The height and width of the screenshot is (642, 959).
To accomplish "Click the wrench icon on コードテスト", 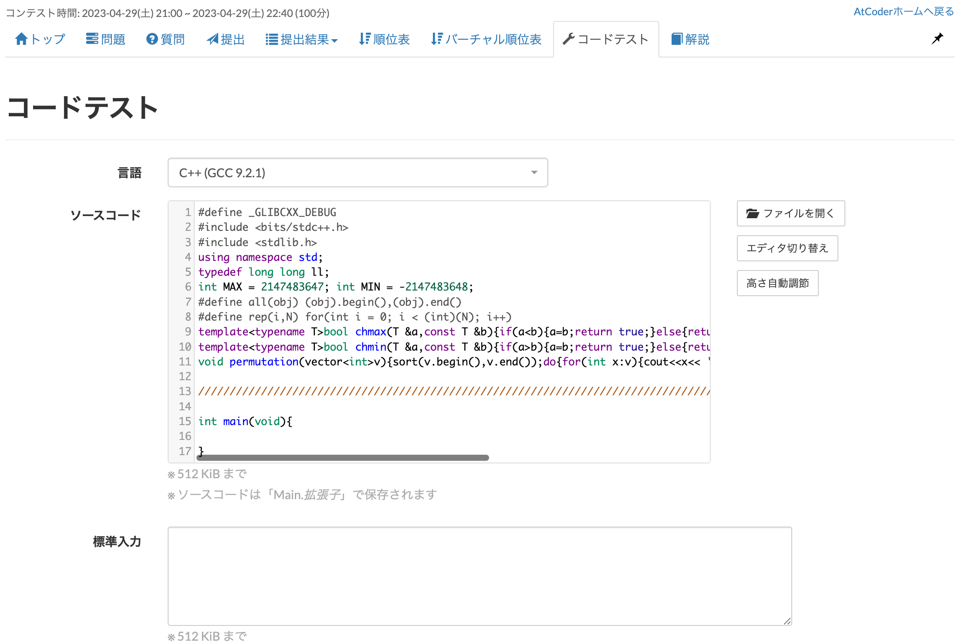I will (x=568, y=39).
